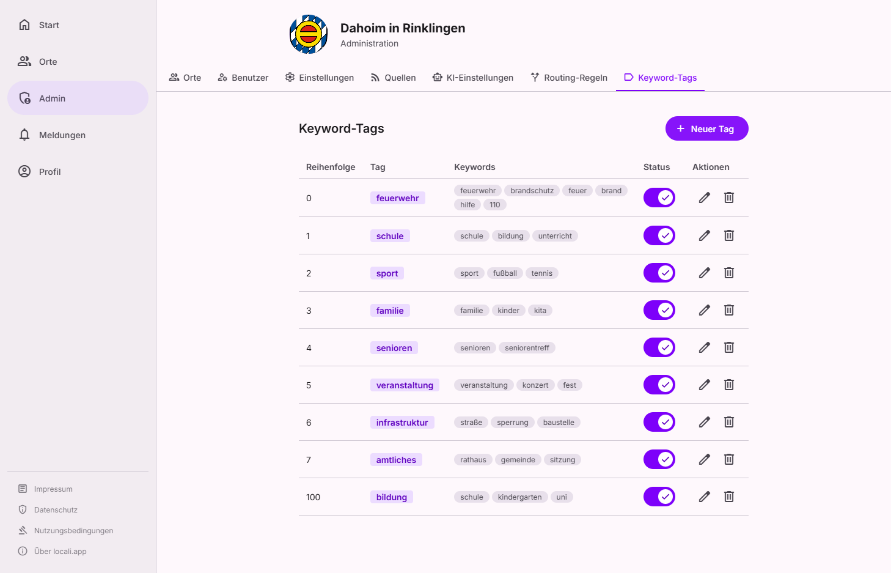This screenshot has height=573, width=891.
Task: Select the Admin shield icon in sidebar
Action: coord(24,98)
